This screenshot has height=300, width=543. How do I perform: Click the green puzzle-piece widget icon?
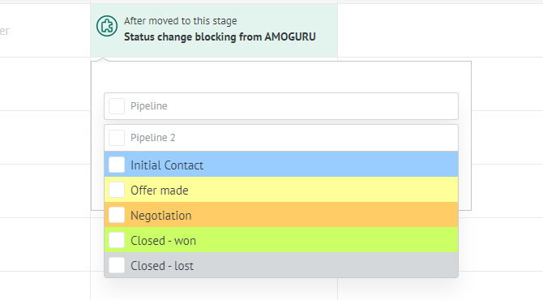tap(107, 26)
